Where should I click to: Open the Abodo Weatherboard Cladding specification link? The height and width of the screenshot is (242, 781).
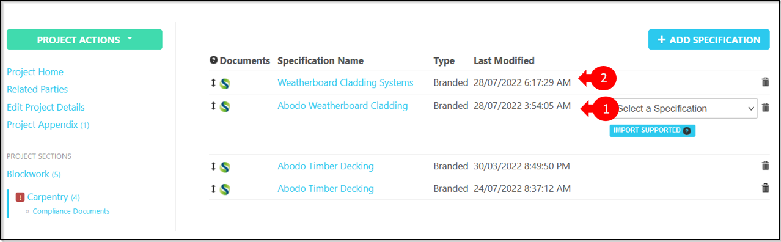342,106
